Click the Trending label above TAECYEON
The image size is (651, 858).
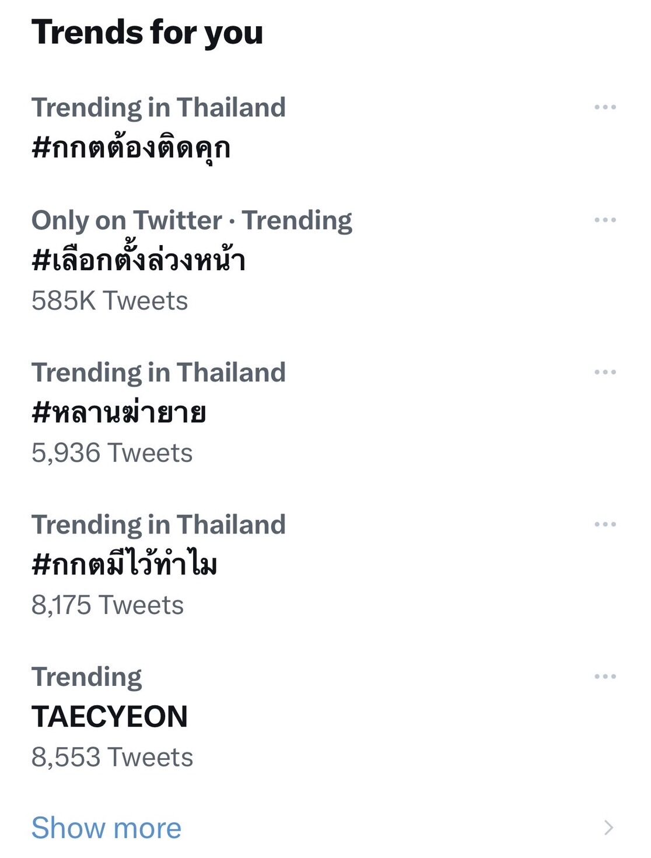[x=86, y=677]
